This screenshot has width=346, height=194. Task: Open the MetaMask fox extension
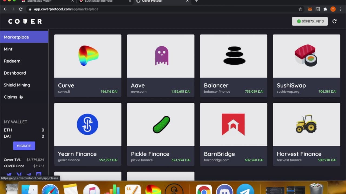[310, 9]
